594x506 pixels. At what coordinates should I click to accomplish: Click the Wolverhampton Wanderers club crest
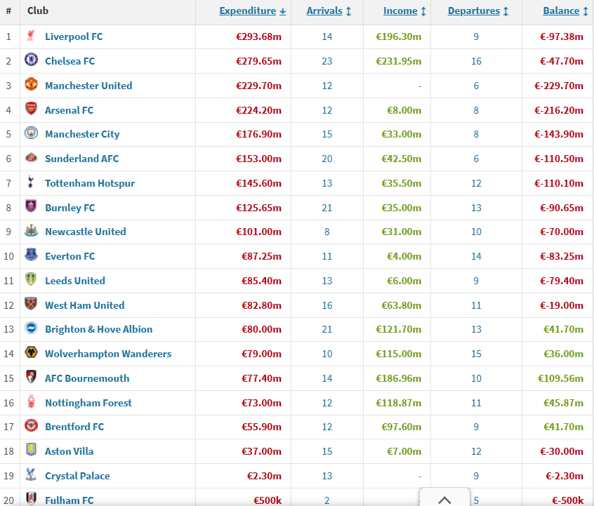[x=31, y=352]
